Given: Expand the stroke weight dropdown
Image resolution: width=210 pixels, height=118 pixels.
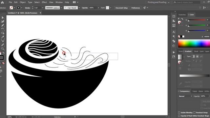Looking at the screenshot, I should [43, 8].
